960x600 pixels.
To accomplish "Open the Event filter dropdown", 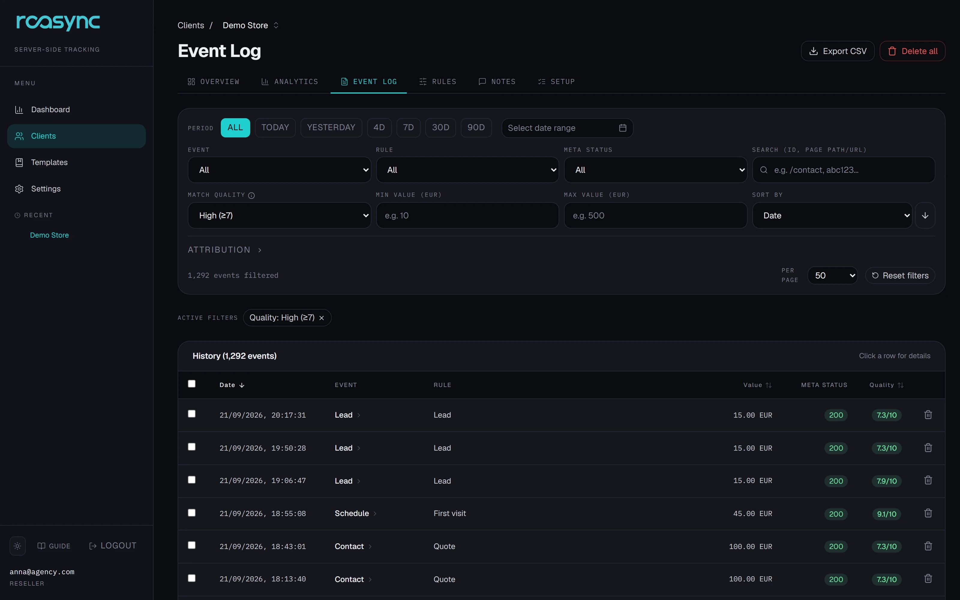I will click(279, 170).
